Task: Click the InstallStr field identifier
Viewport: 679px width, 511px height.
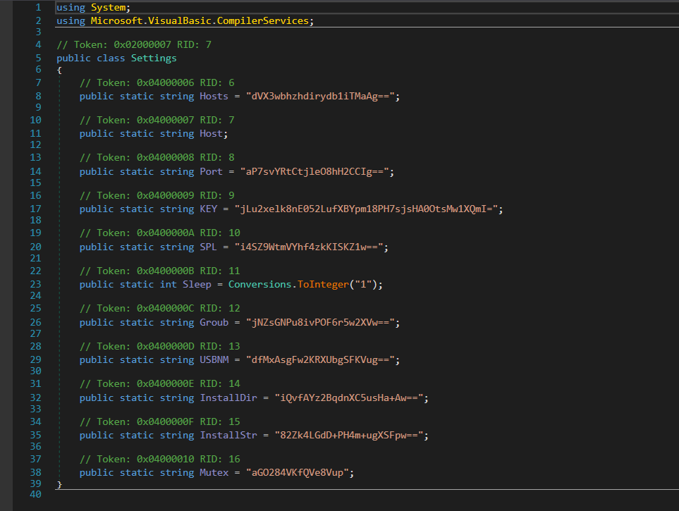Action: point(228,435)
